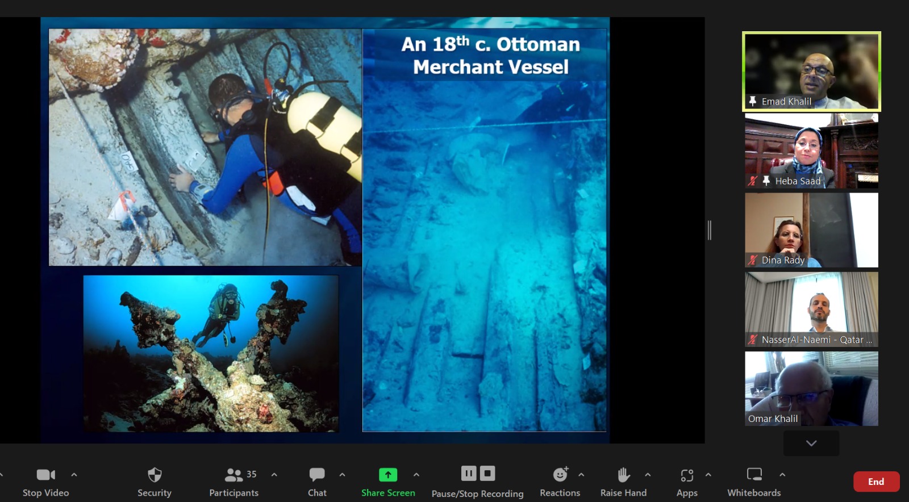Viewport: 909px width, 502px height.
Task: Click the Stop Video camera icon
Action: (45, 475)
